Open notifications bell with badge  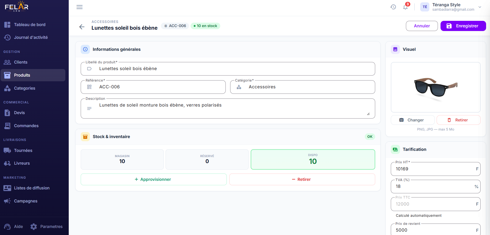[406, 7]
